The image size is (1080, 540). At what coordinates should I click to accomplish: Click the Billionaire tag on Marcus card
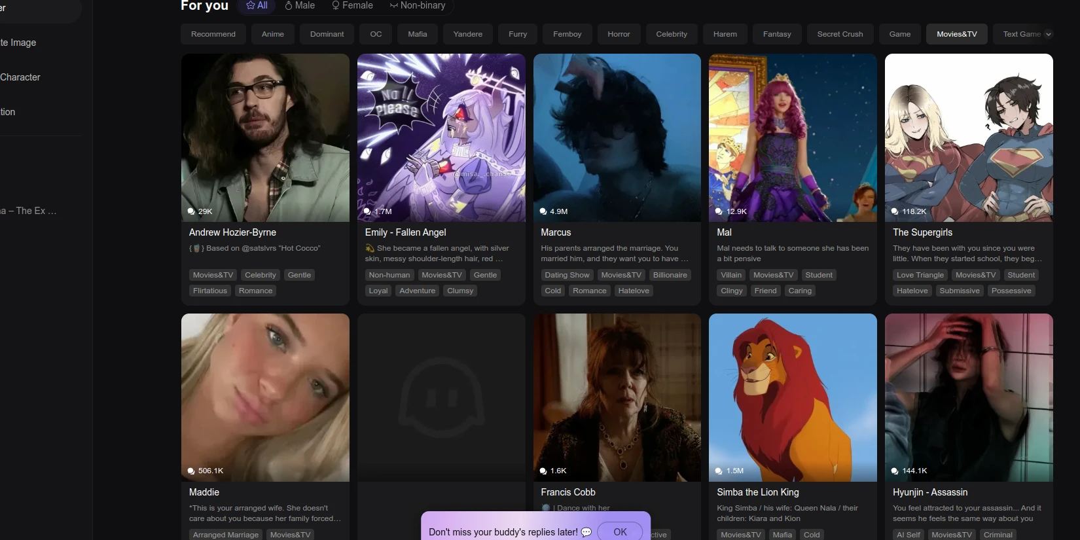[670, 275]
